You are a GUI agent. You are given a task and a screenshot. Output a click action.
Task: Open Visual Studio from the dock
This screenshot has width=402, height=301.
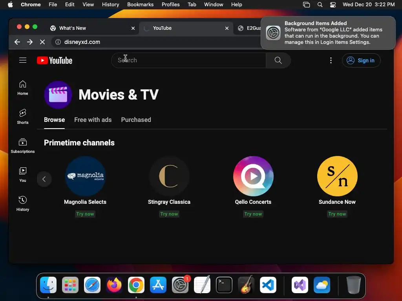pos(300,285)
